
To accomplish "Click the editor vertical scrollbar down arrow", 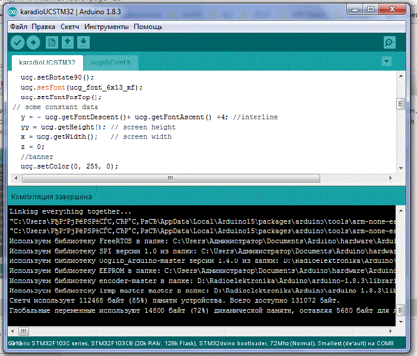I will [401, 168].
